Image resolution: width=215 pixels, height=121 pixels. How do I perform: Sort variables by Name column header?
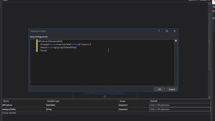[6, 101]
